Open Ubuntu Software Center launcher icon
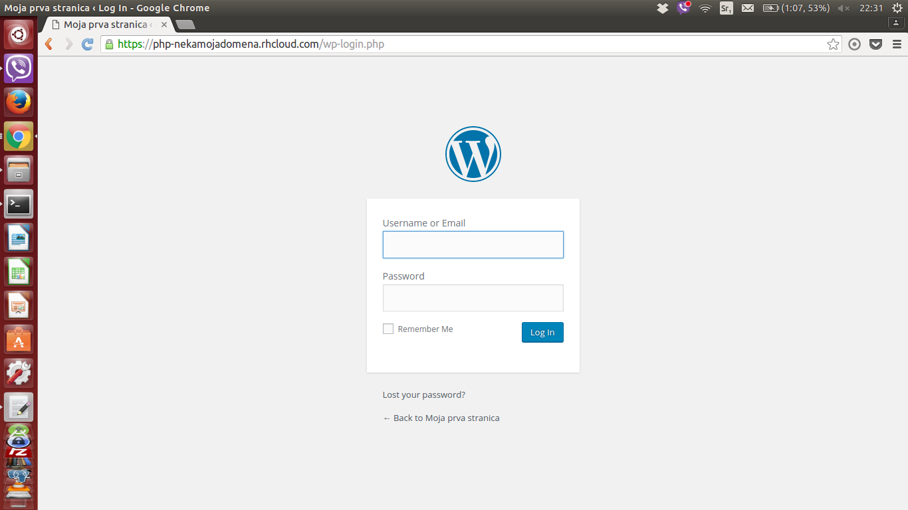908x510 pixels. click(19, 340)
